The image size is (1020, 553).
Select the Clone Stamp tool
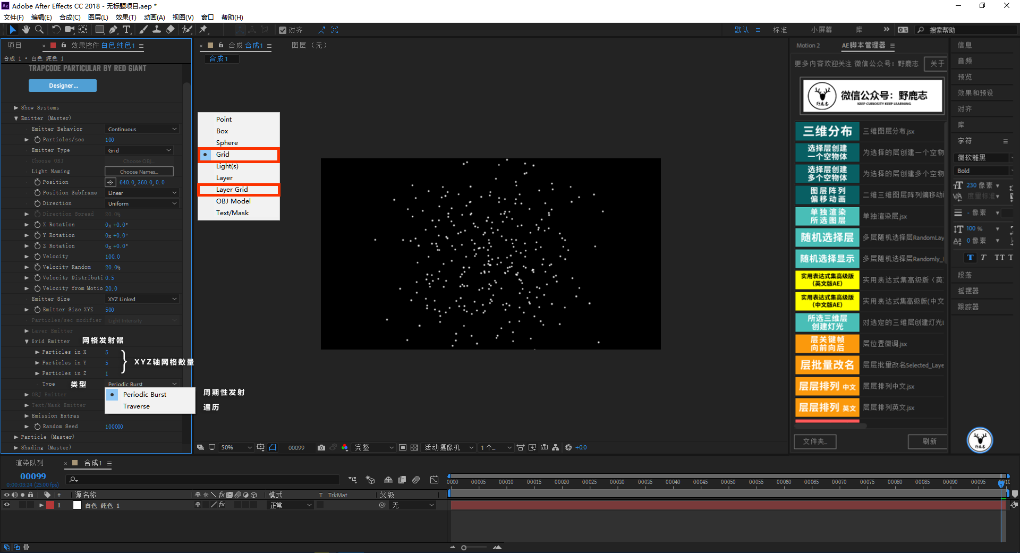[157, 30]
